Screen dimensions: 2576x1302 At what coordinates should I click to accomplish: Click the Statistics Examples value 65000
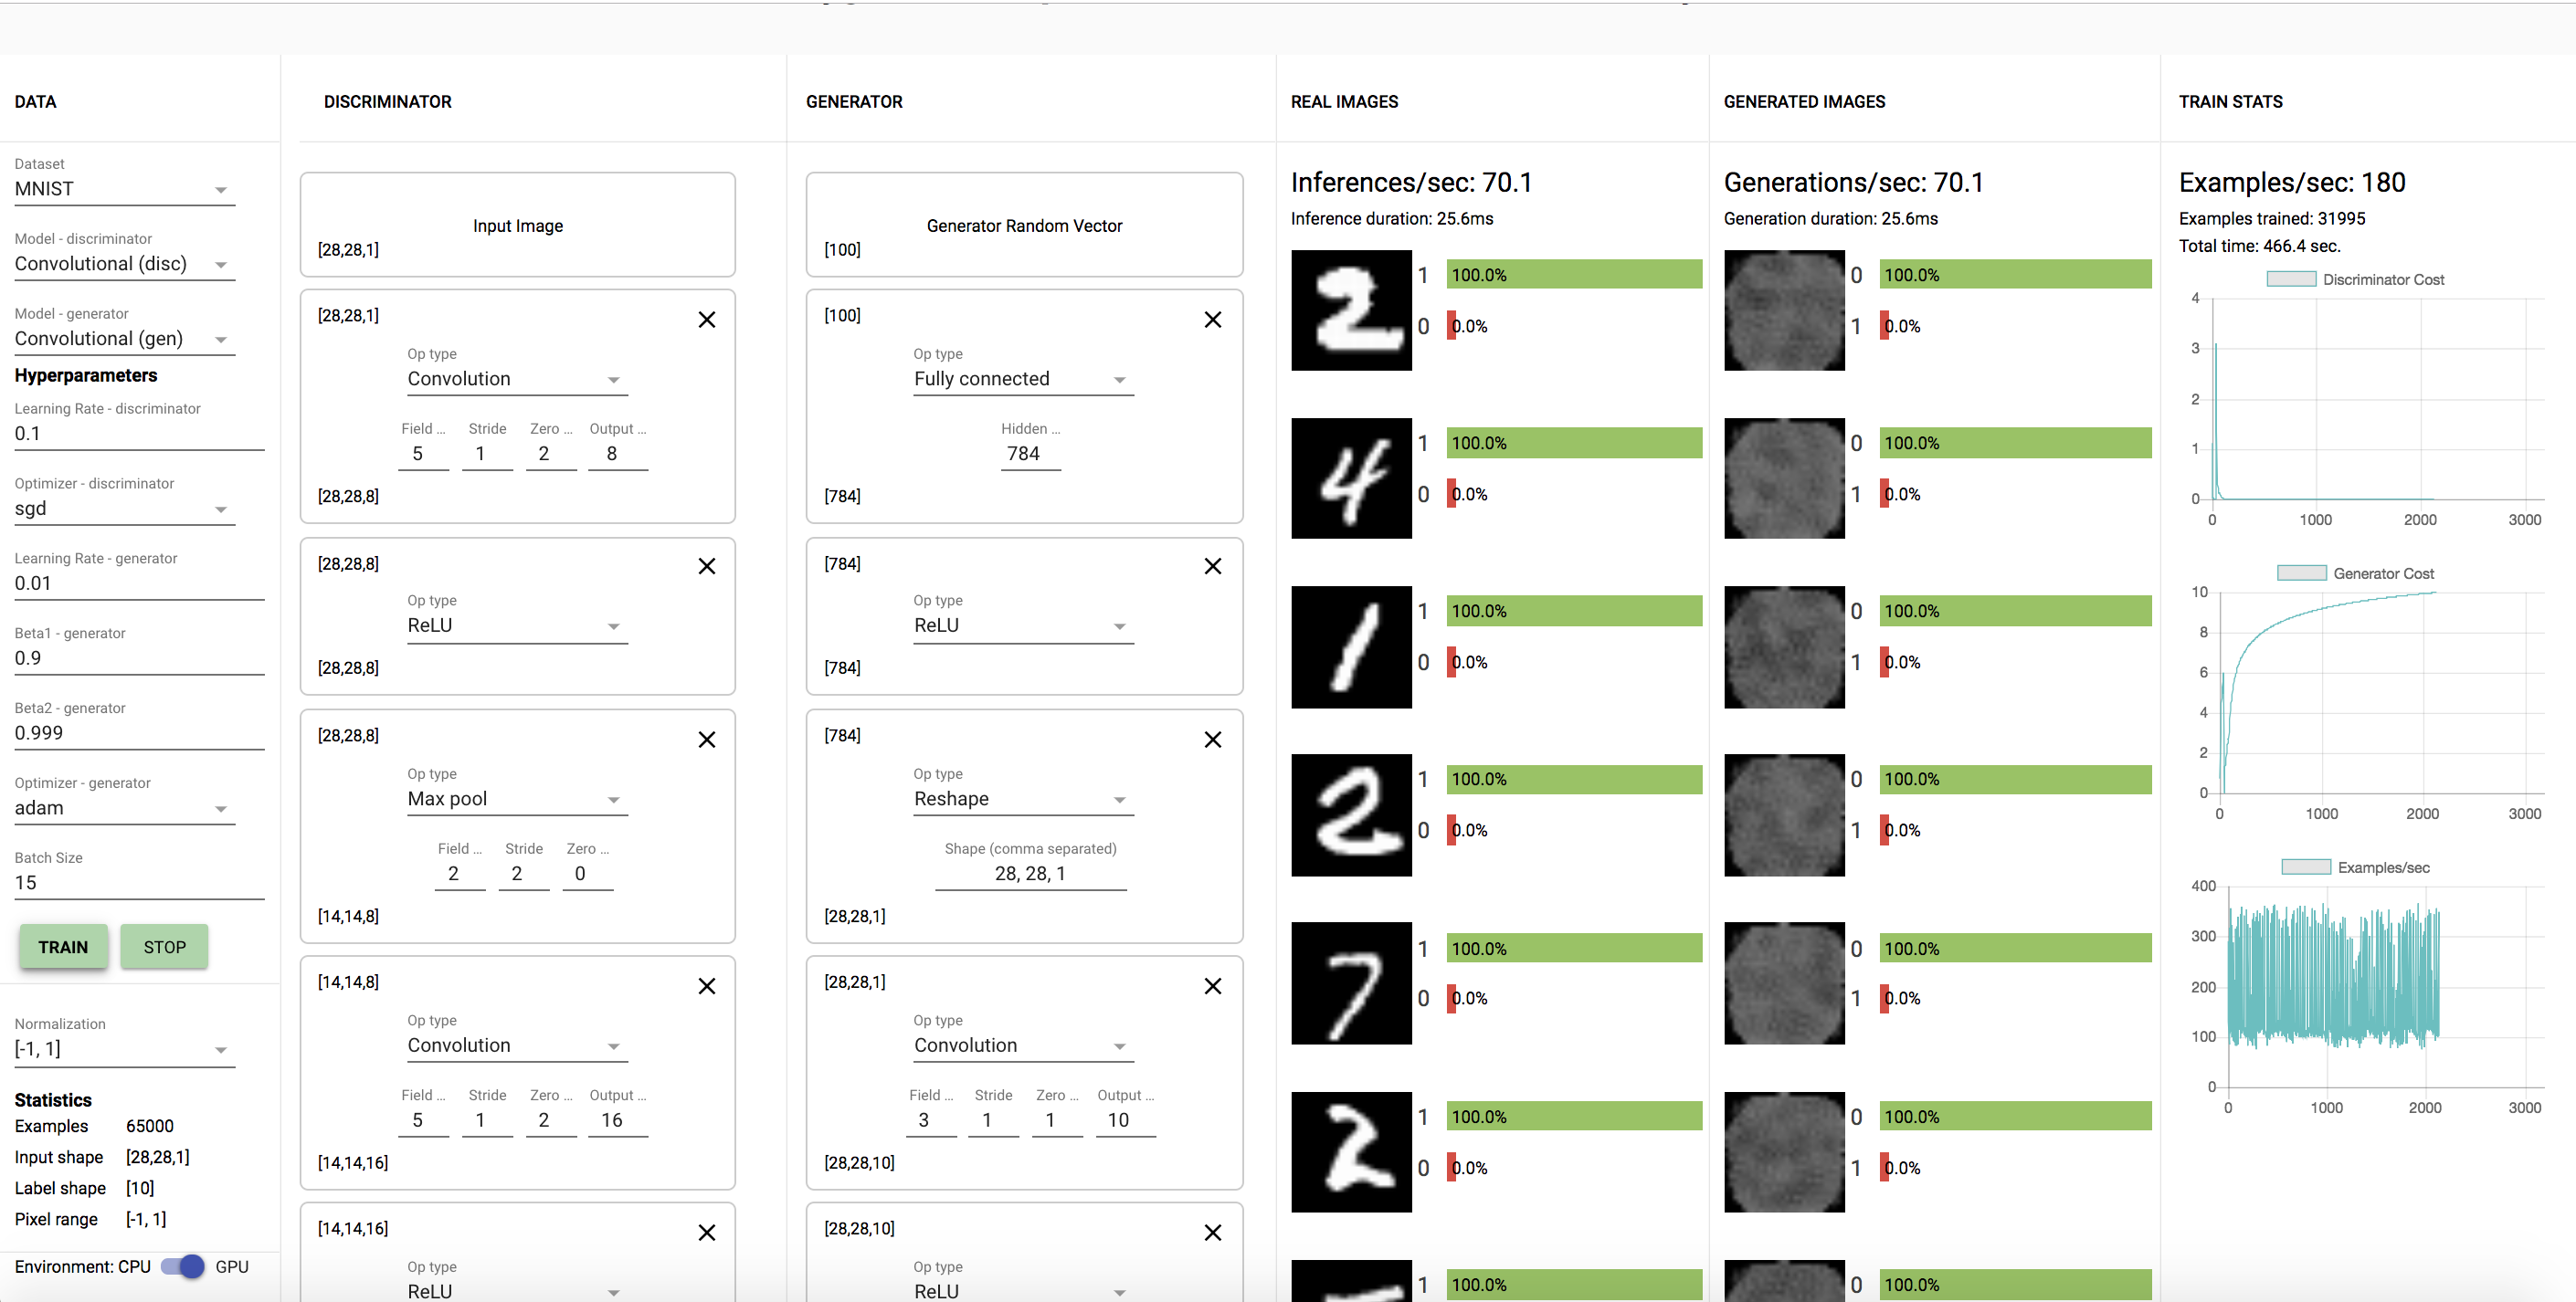150,1126
